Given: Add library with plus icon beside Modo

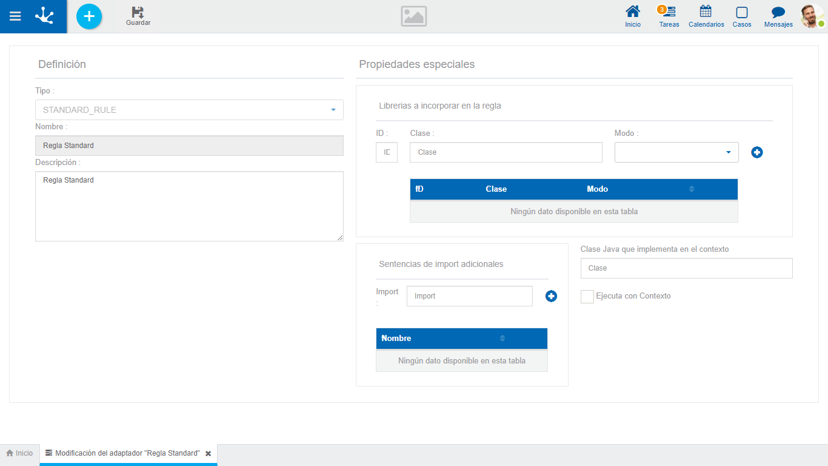Looking at the screenshot, I should [x=757, y=152].
